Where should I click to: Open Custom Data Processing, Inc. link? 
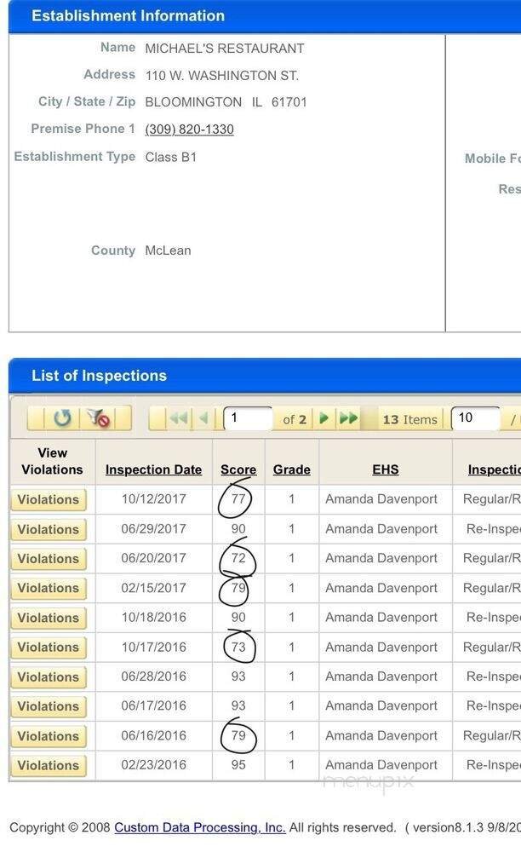point(200,827)
